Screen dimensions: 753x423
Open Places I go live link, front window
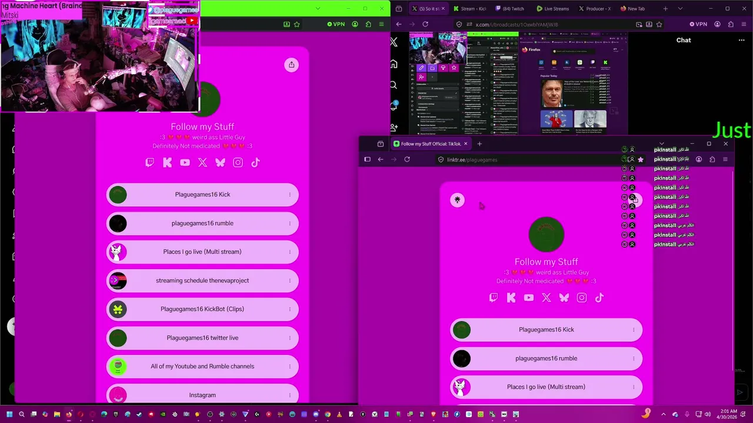pyautogui.click(x=547, y=387)
